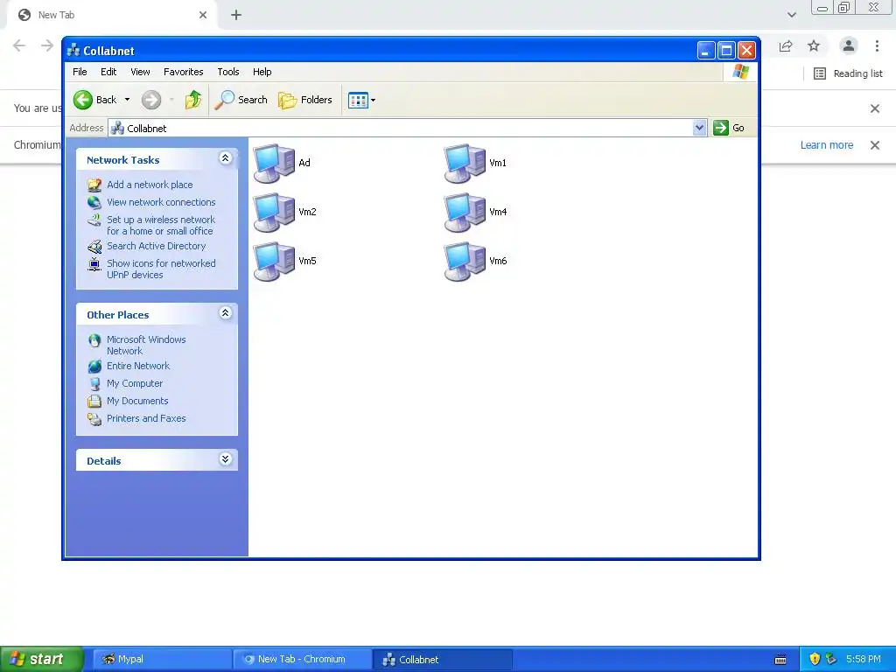Open the File menu

pos(80,72)
